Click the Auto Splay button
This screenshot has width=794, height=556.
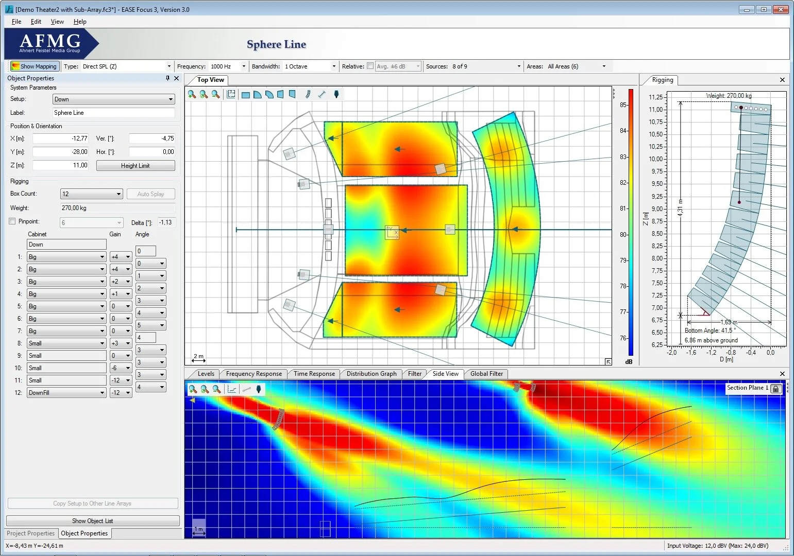point(151,194)
